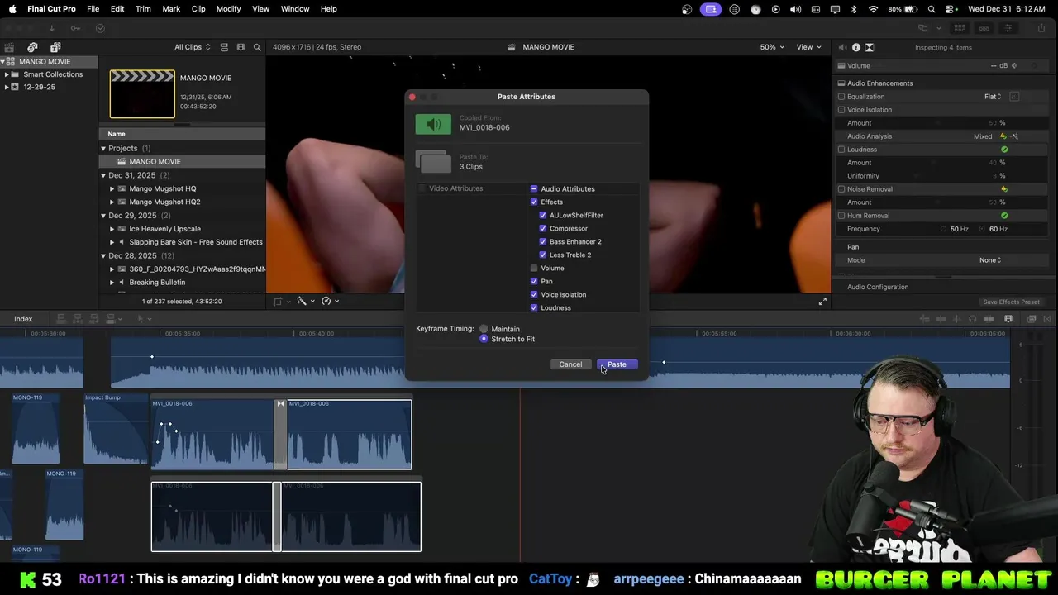This screenshot has height=595, width=1058.
Task: Toggle the Browser grid icon in toolbar
Action: (960, 28)
